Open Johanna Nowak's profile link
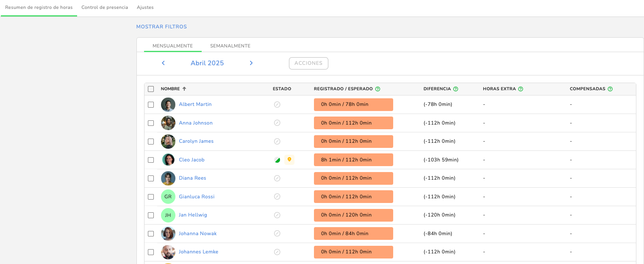644x264 pixels. (x=197, y=233)
